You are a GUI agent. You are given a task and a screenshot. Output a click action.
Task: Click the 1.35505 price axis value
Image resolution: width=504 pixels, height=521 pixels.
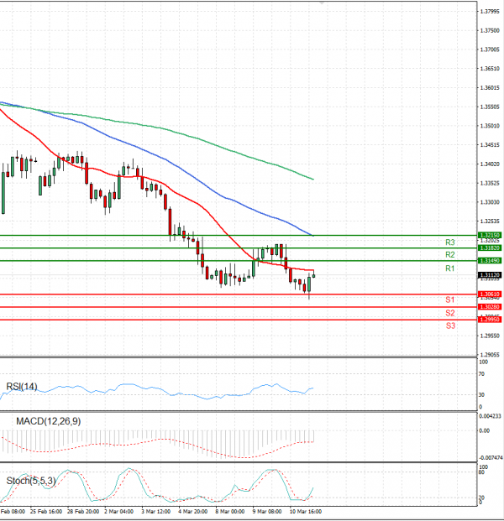tap(490, 107)
